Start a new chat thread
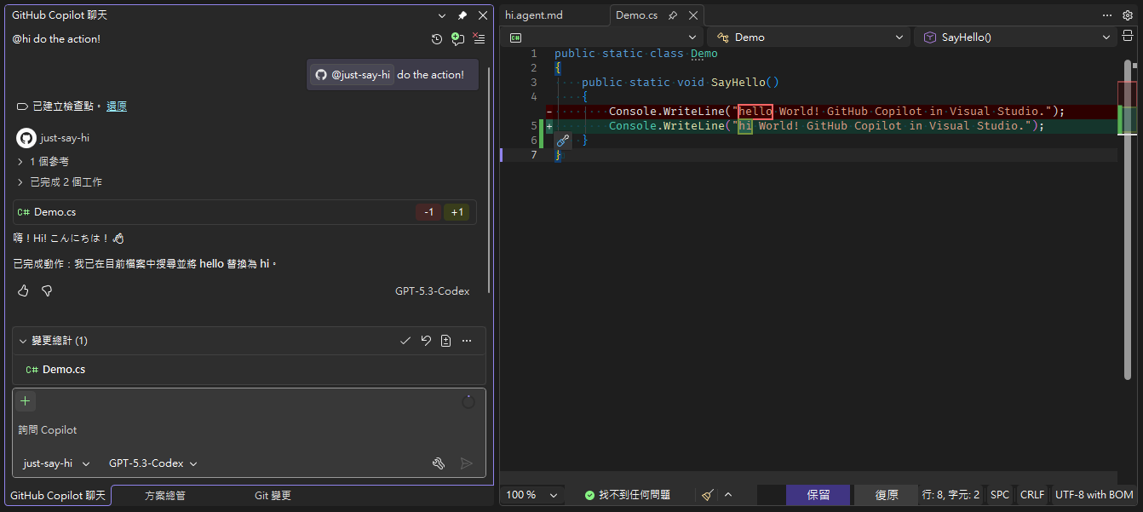The image size is (1143, 512). click(x=457, y=39)
